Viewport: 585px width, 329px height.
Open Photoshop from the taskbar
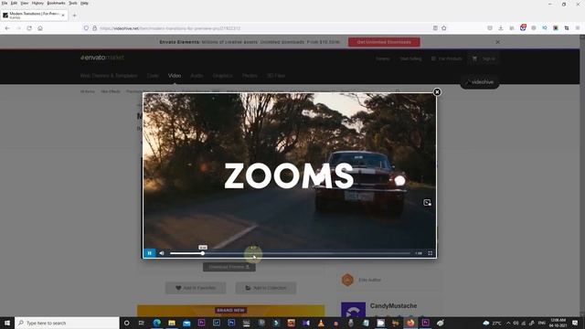point(231,323)
